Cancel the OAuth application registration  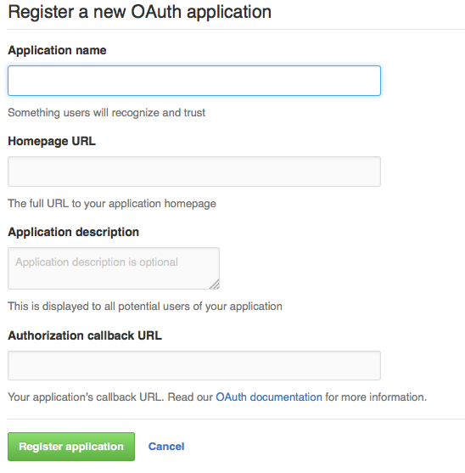[x=166, y=447]
